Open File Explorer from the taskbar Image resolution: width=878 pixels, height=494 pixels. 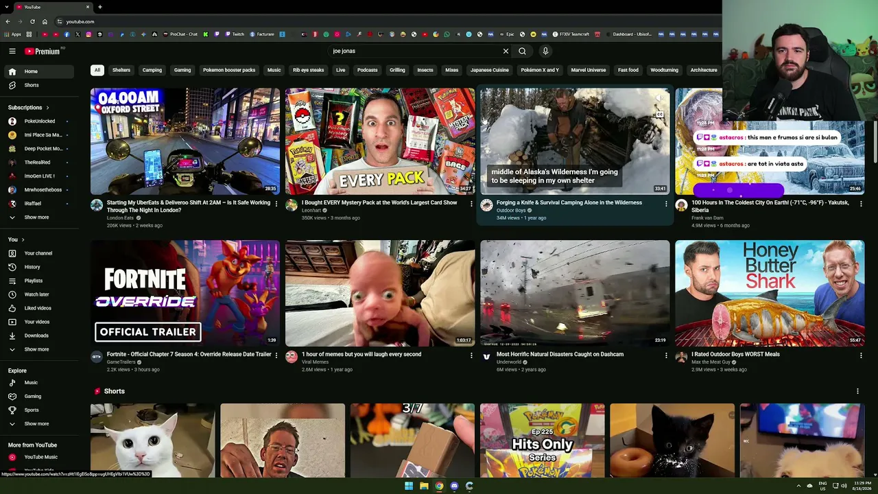click(x=424, y=486)
